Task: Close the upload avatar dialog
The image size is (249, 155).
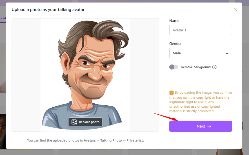Action: pos(235,10)
